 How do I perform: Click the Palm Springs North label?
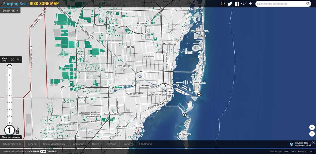pyautogui.click(x=102, y=6)
